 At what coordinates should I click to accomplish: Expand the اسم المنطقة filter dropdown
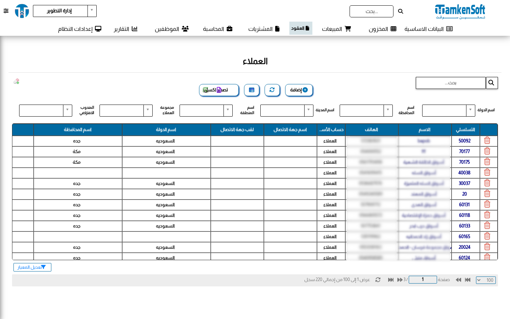point(228,111)
